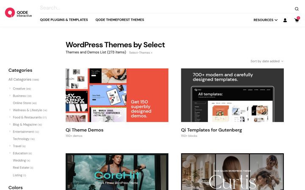305x190 pixels.
Task: Click 'Themes and Demos List (273 items)' text
Action: point(96,52)
